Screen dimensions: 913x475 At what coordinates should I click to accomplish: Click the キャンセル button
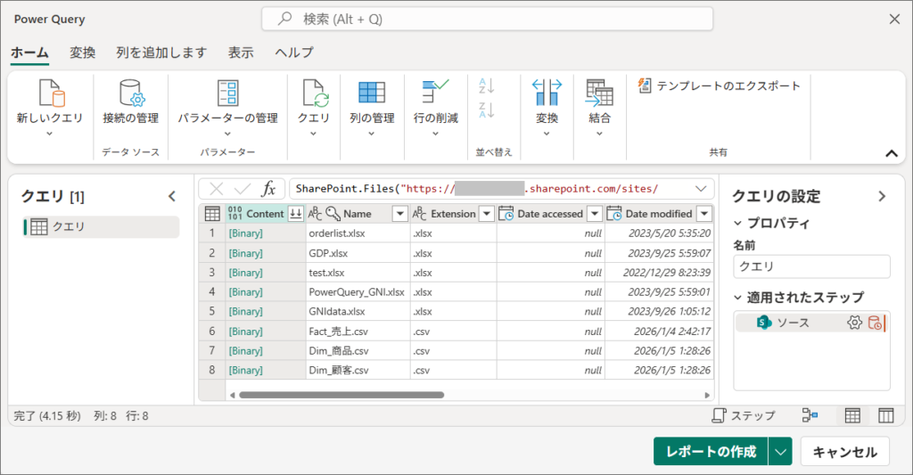(844, 452)
